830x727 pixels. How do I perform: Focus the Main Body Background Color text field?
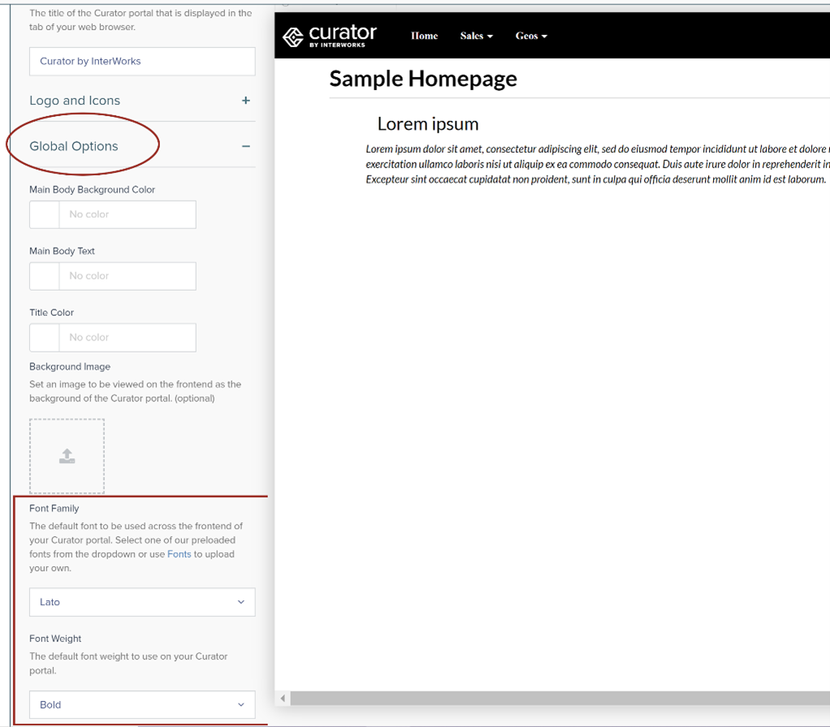click(128, 214)
